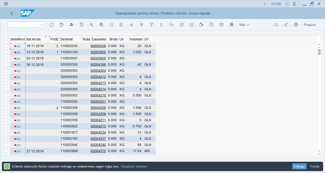Open document link 60002805
Image resolution: width=325 pixels, height=173 pixels.
pos(98,52)
